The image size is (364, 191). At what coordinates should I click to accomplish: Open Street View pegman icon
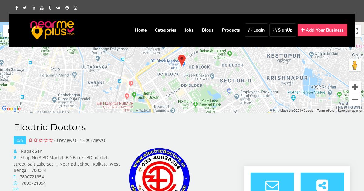click(x=355, y=65)
